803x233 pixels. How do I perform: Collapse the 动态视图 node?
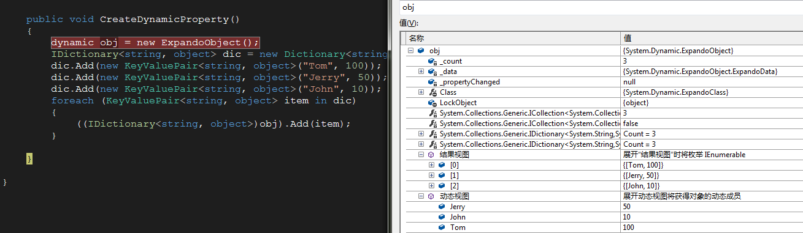click(421, 196)
